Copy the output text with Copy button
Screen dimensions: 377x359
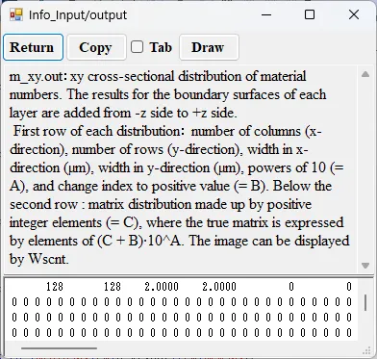96,47
